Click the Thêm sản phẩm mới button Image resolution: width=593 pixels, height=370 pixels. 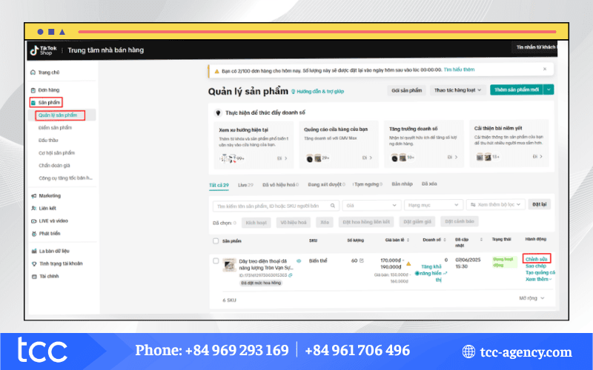click(516, 90)
